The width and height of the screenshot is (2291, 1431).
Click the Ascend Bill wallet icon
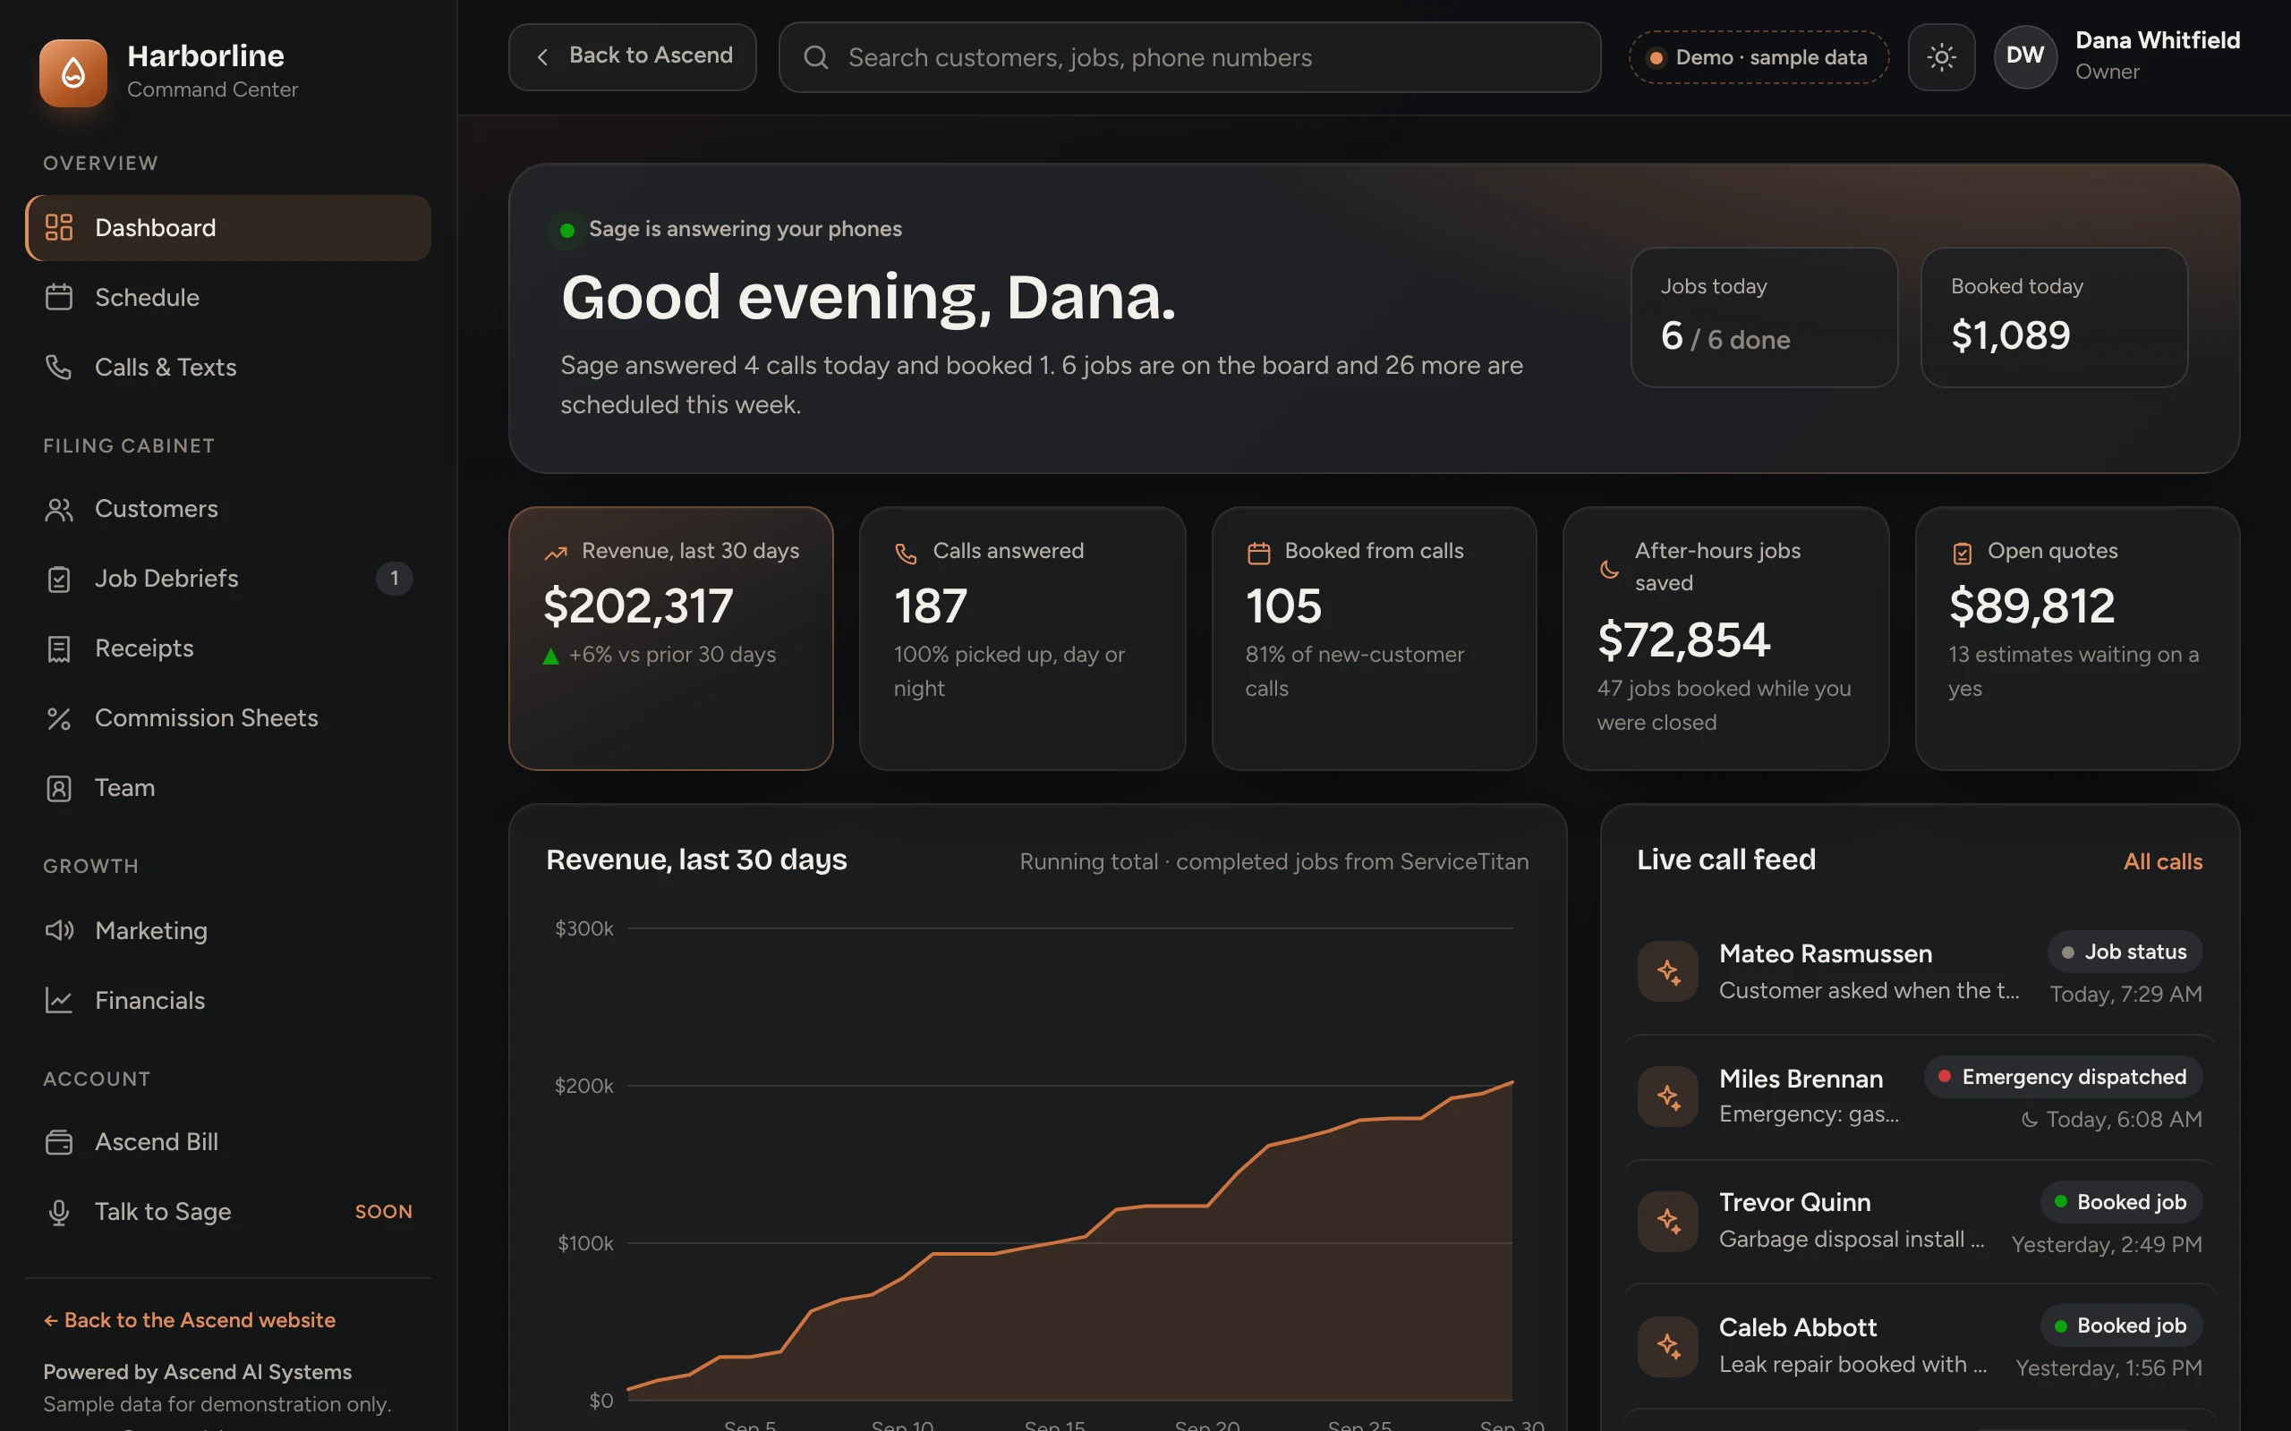pos(59,1142)
